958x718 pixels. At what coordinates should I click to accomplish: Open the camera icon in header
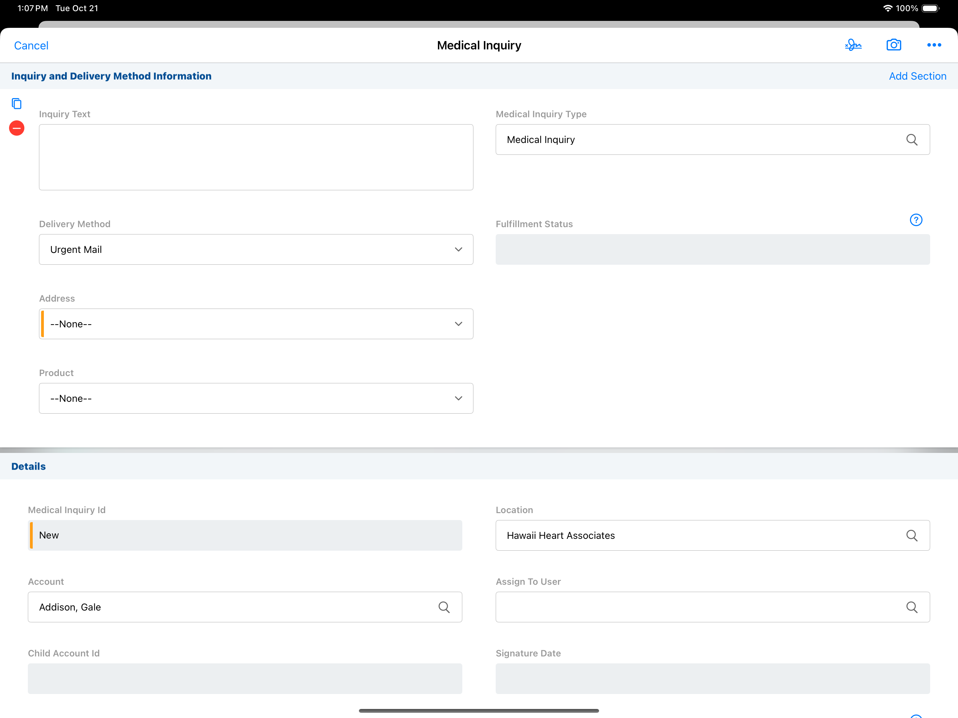894,45
